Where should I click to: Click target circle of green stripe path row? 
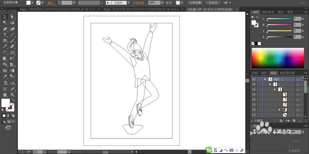(298, 114)
